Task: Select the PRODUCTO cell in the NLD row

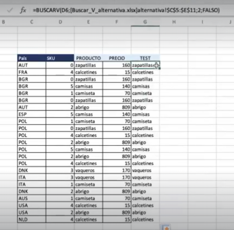Action: [x=89, y=219]
